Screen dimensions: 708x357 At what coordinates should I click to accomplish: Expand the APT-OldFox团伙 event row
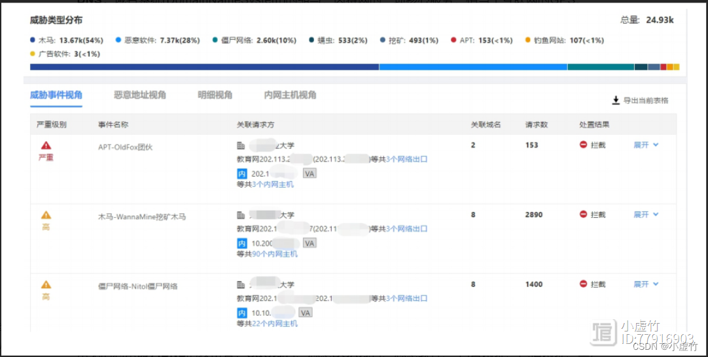pyautogui.click(x=646, y=145)
